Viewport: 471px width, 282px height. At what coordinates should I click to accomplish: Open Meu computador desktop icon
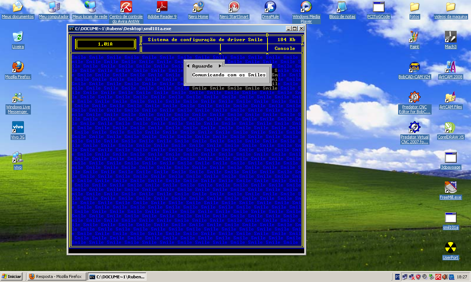click(x=54, y=10)
